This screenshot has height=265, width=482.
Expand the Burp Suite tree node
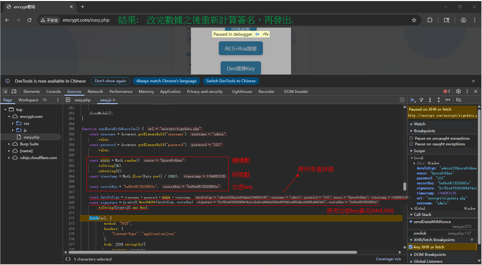click(9, 144)
